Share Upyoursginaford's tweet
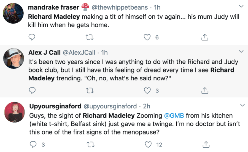Screen dimensions: 248x152 click(x=205, y=144)
